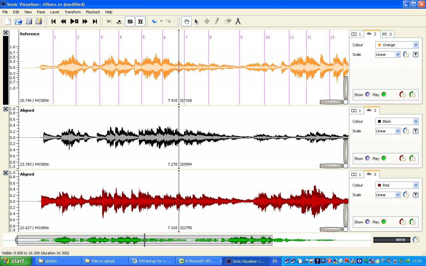Select the Edit move-cross tool

[x=207, y=21]
